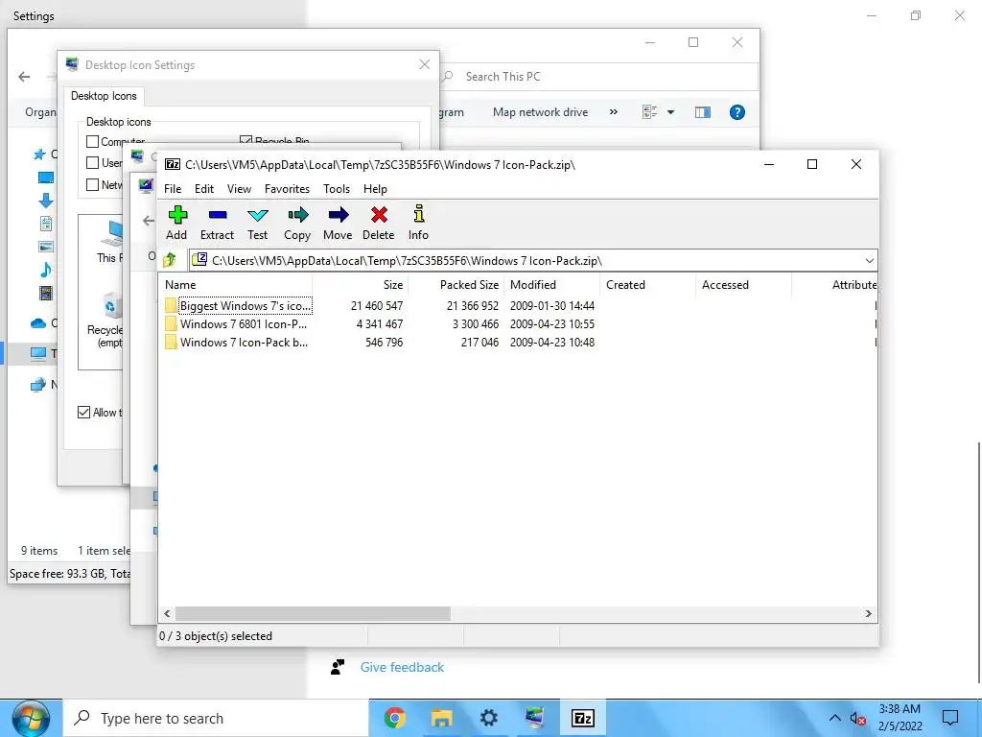
Task: Choose the Move toolbar icon
Action: tap(339, 215)
